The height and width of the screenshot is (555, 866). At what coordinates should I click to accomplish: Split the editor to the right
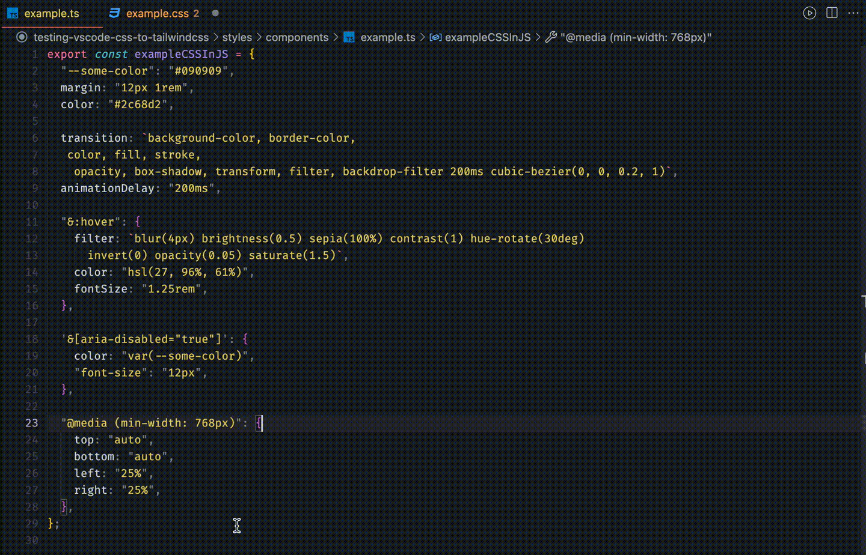pyautogui.click(x=832, y=13)
